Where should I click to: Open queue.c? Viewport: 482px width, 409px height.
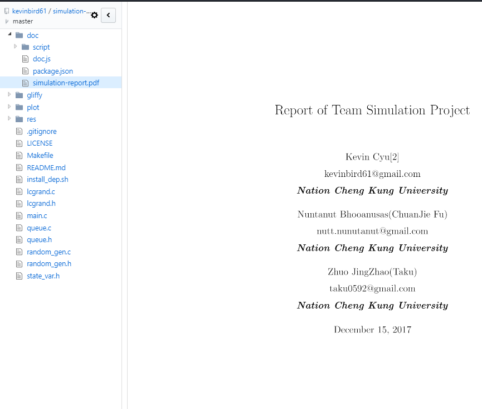click(39, 228)
